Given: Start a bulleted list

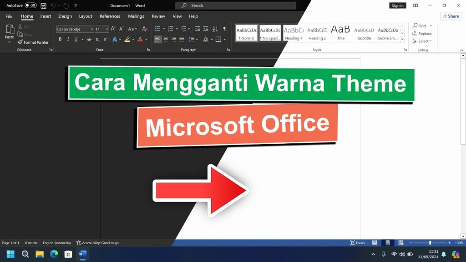Looking at the screenshot, I should [x=157, y=29].
